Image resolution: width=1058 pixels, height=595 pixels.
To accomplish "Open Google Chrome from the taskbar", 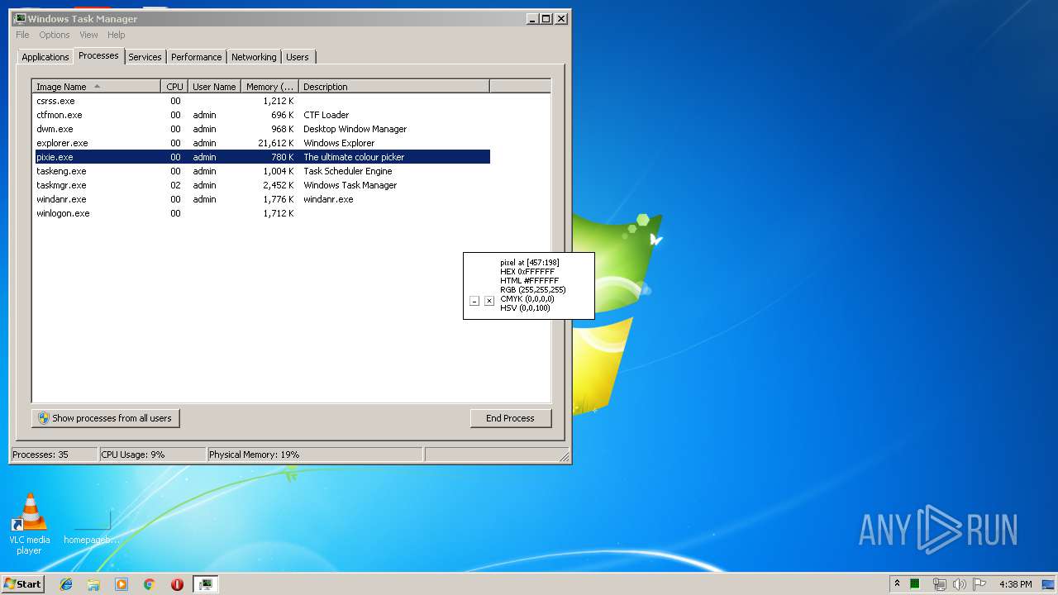I will (149, 584).
